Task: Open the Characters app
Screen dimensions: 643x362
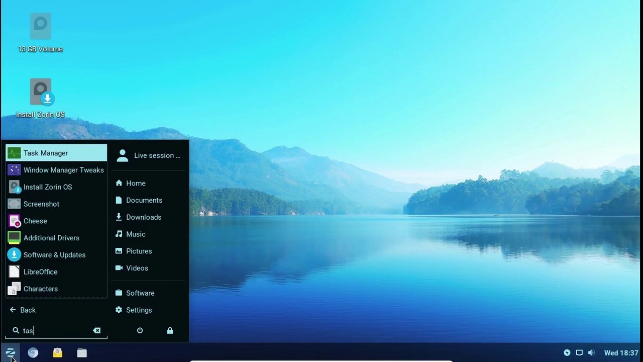Action: click(56, 289)
